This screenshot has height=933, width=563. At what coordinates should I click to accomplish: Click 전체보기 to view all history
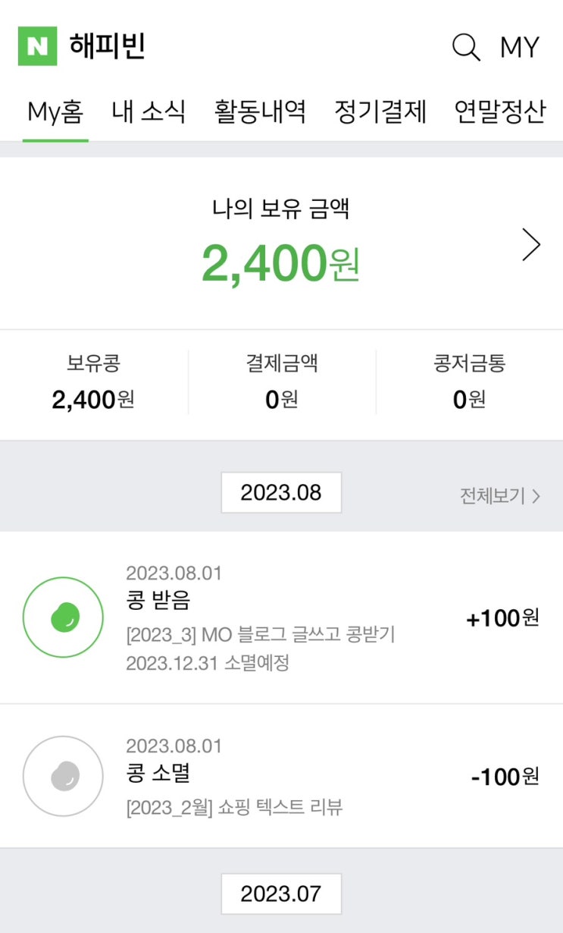coord(499,496)
